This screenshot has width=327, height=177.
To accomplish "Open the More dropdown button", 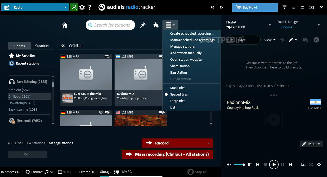I will (311, 144).
